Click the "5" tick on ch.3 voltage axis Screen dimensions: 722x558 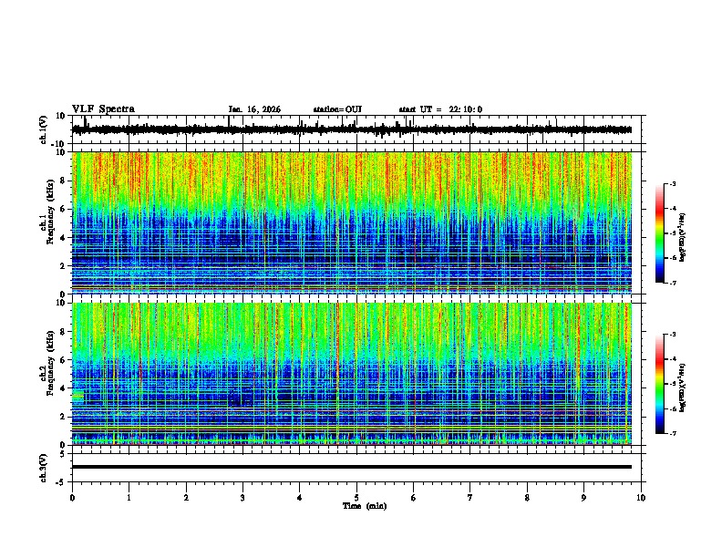click(x=63, y=453)
